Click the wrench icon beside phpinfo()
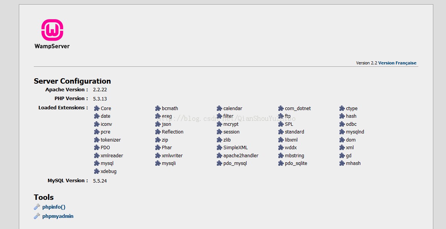This screenshot has height=229, width=446. (x=37, y=207)
